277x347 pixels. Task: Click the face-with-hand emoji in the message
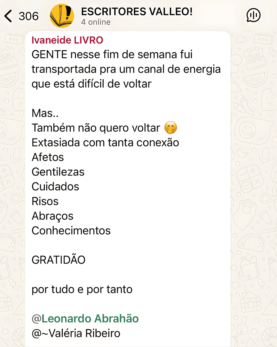pos(171,128)
